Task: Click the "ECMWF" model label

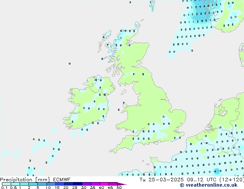Action: coord(62,180)
